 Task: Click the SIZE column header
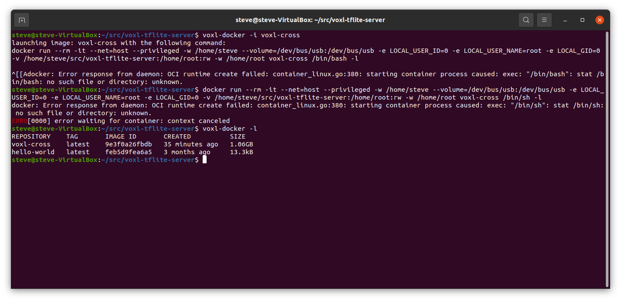238,136
